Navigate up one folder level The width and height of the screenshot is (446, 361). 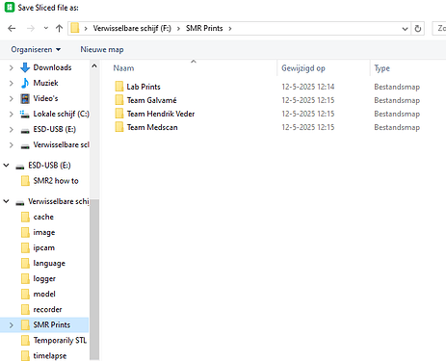pyautogui.click(x=59, y=29)
